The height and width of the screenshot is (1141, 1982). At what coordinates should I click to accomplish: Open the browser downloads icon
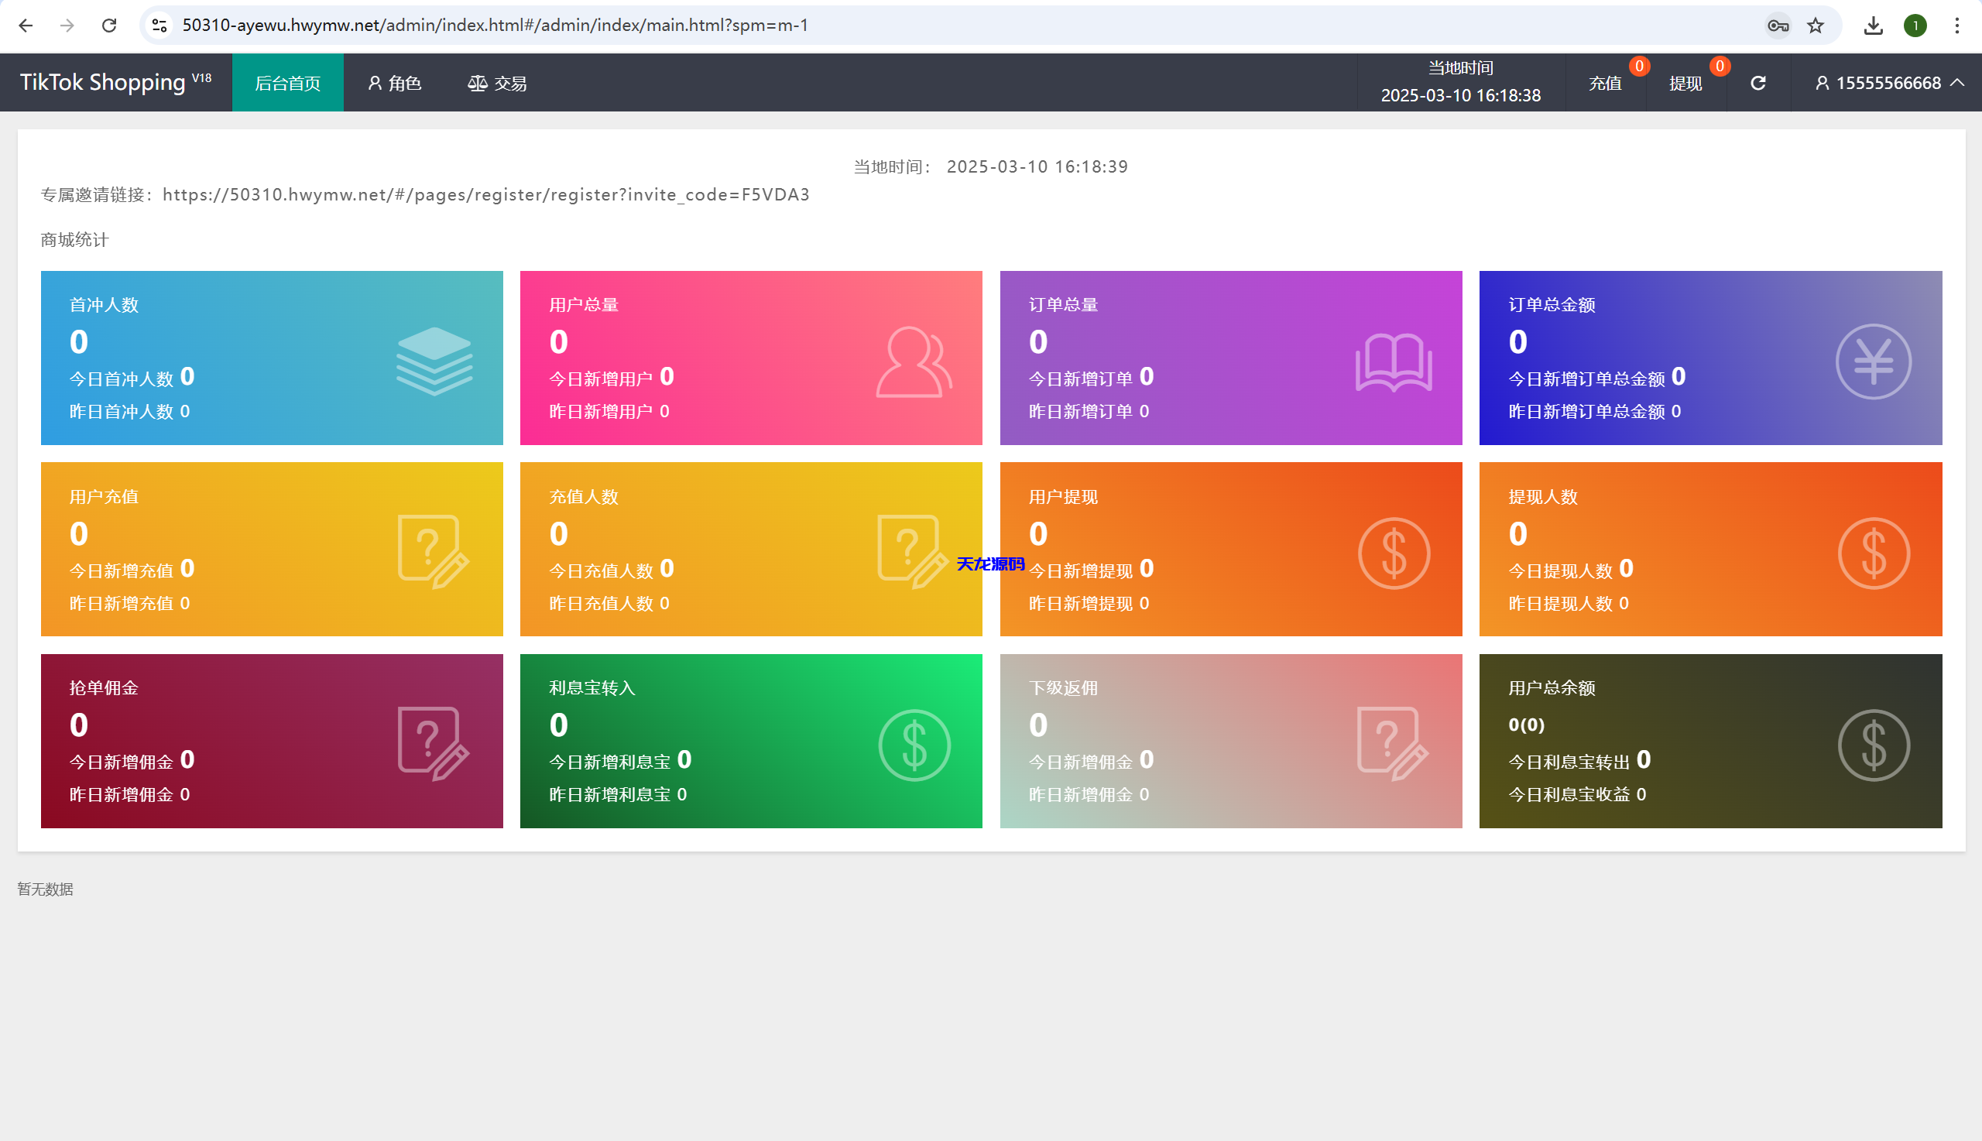tap(1873, 26)
